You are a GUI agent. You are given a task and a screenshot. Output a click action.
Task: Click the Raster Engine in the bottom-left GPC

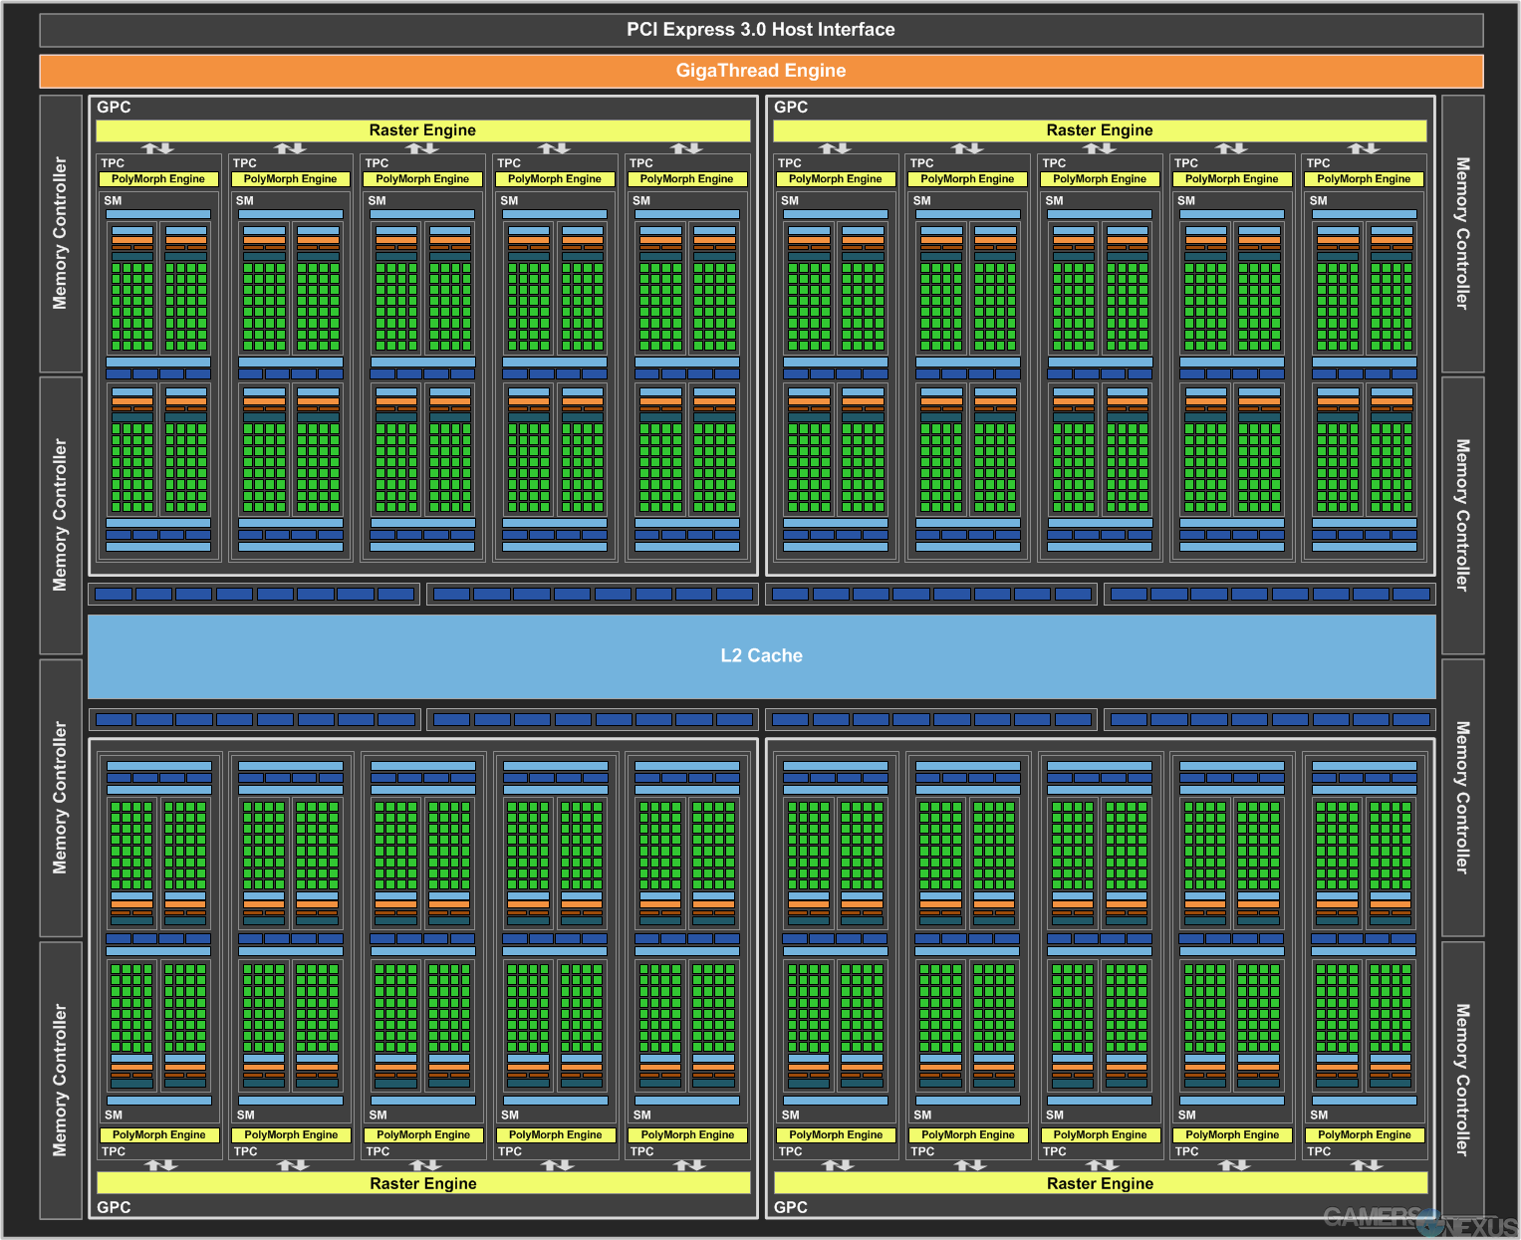pyautogui.click(x=422, y=1183)
